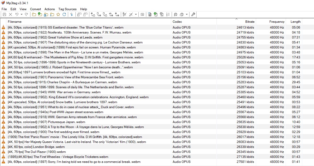Viewport: 314px width, 166px height.
Task: Click VLC icon beside 'The Dull Razor (1900)'
Action: (x=3, y=152)
